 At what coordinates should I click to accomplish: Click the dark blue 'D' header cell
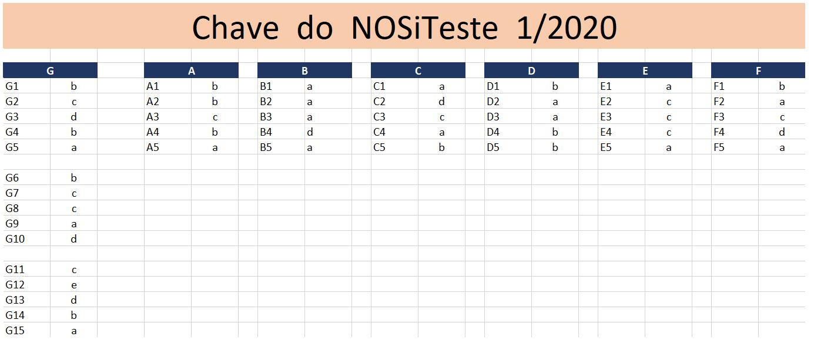tap(531, 70)
